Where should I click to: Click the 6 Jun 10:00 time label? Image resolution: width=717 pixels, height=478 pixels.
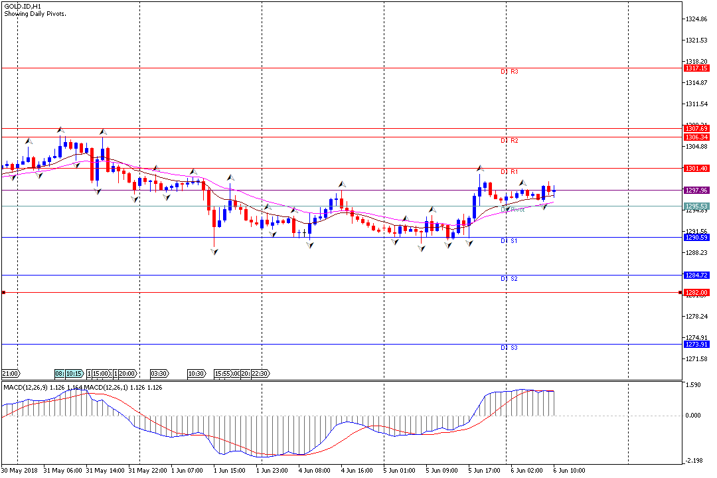(570, 471)
